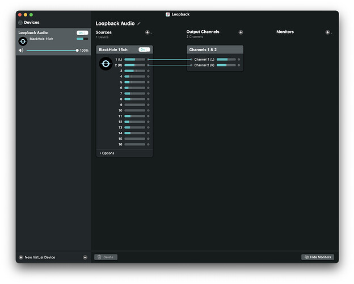Click source channel 1 (L) output connector dot
This screenshot has width=354, height=284.
click(148, 60)
